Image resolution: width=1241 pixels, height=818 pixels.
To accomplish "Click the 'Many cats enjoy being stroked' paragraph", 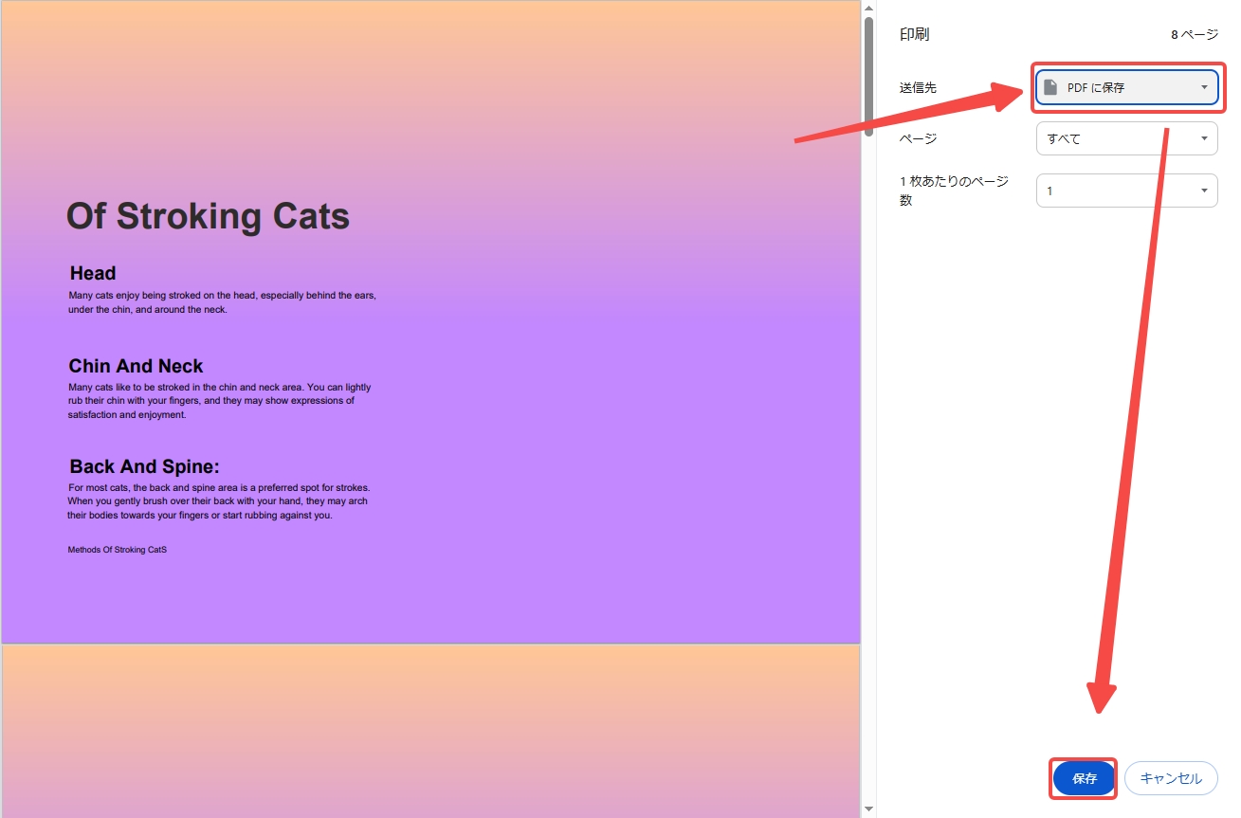I will tap(222, 302).
